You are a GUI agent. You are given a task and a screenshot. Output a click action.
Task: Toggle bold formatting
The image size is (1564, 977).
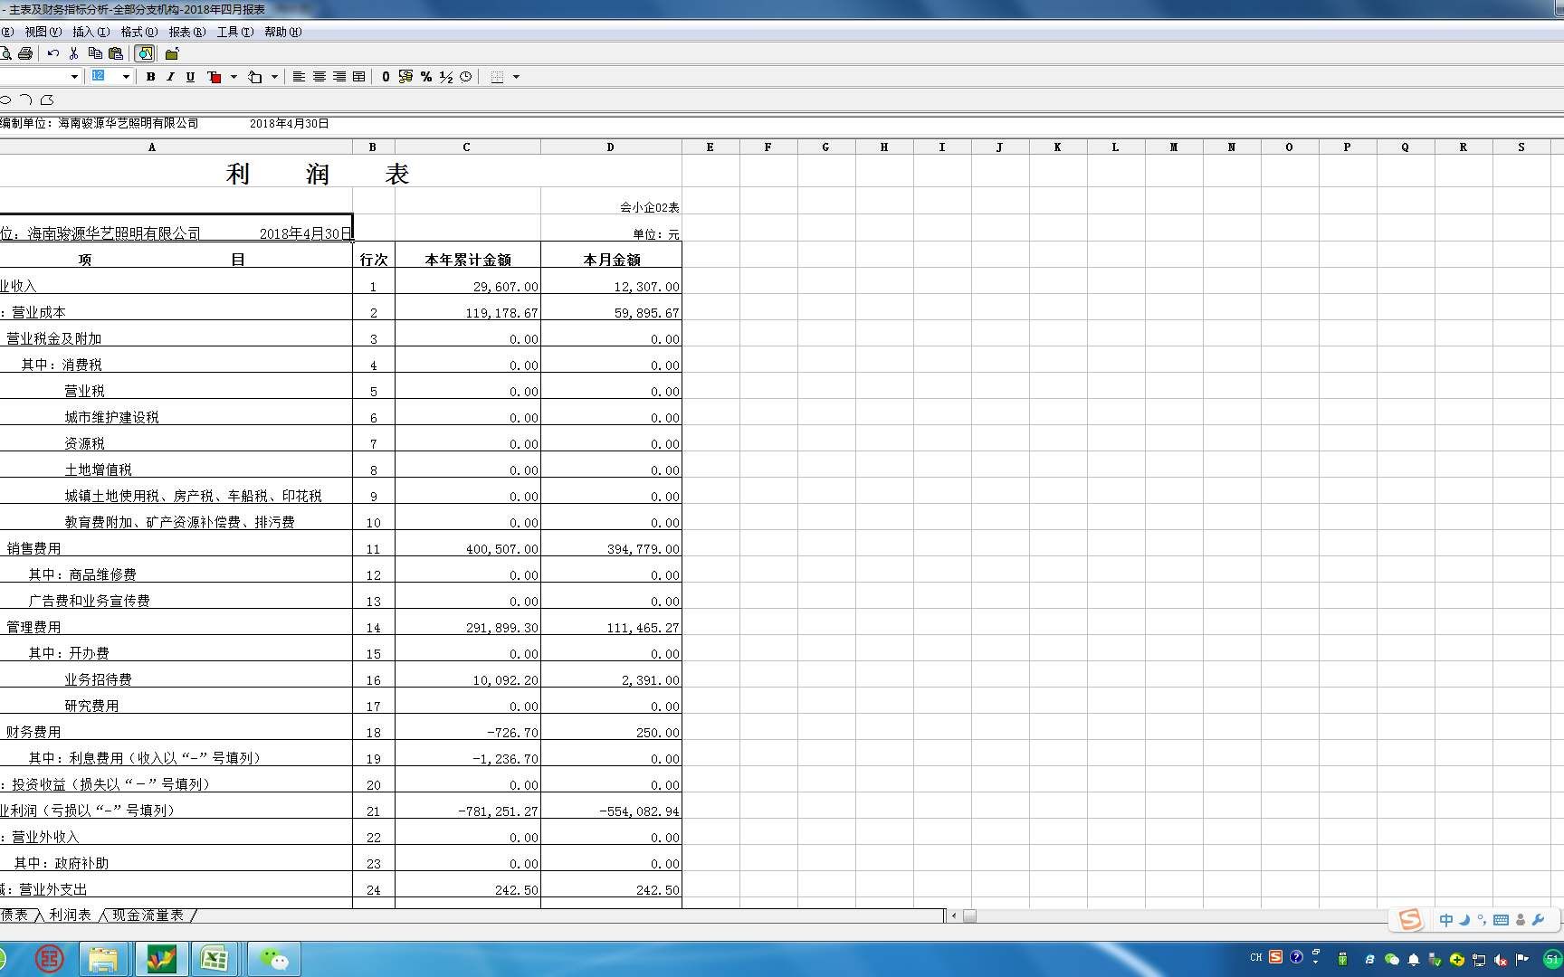(150, 77)
